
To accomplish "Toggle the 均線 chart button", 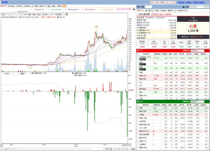I will click(x=3, y=15).
